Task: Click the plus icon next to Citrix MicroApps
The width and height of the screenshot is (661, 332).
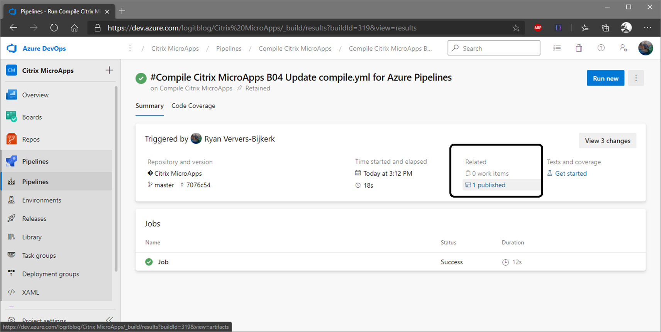Action: (x=109, y=70)
